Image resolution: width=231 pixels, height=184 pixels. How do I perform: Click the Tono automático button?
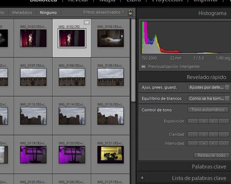208,110
